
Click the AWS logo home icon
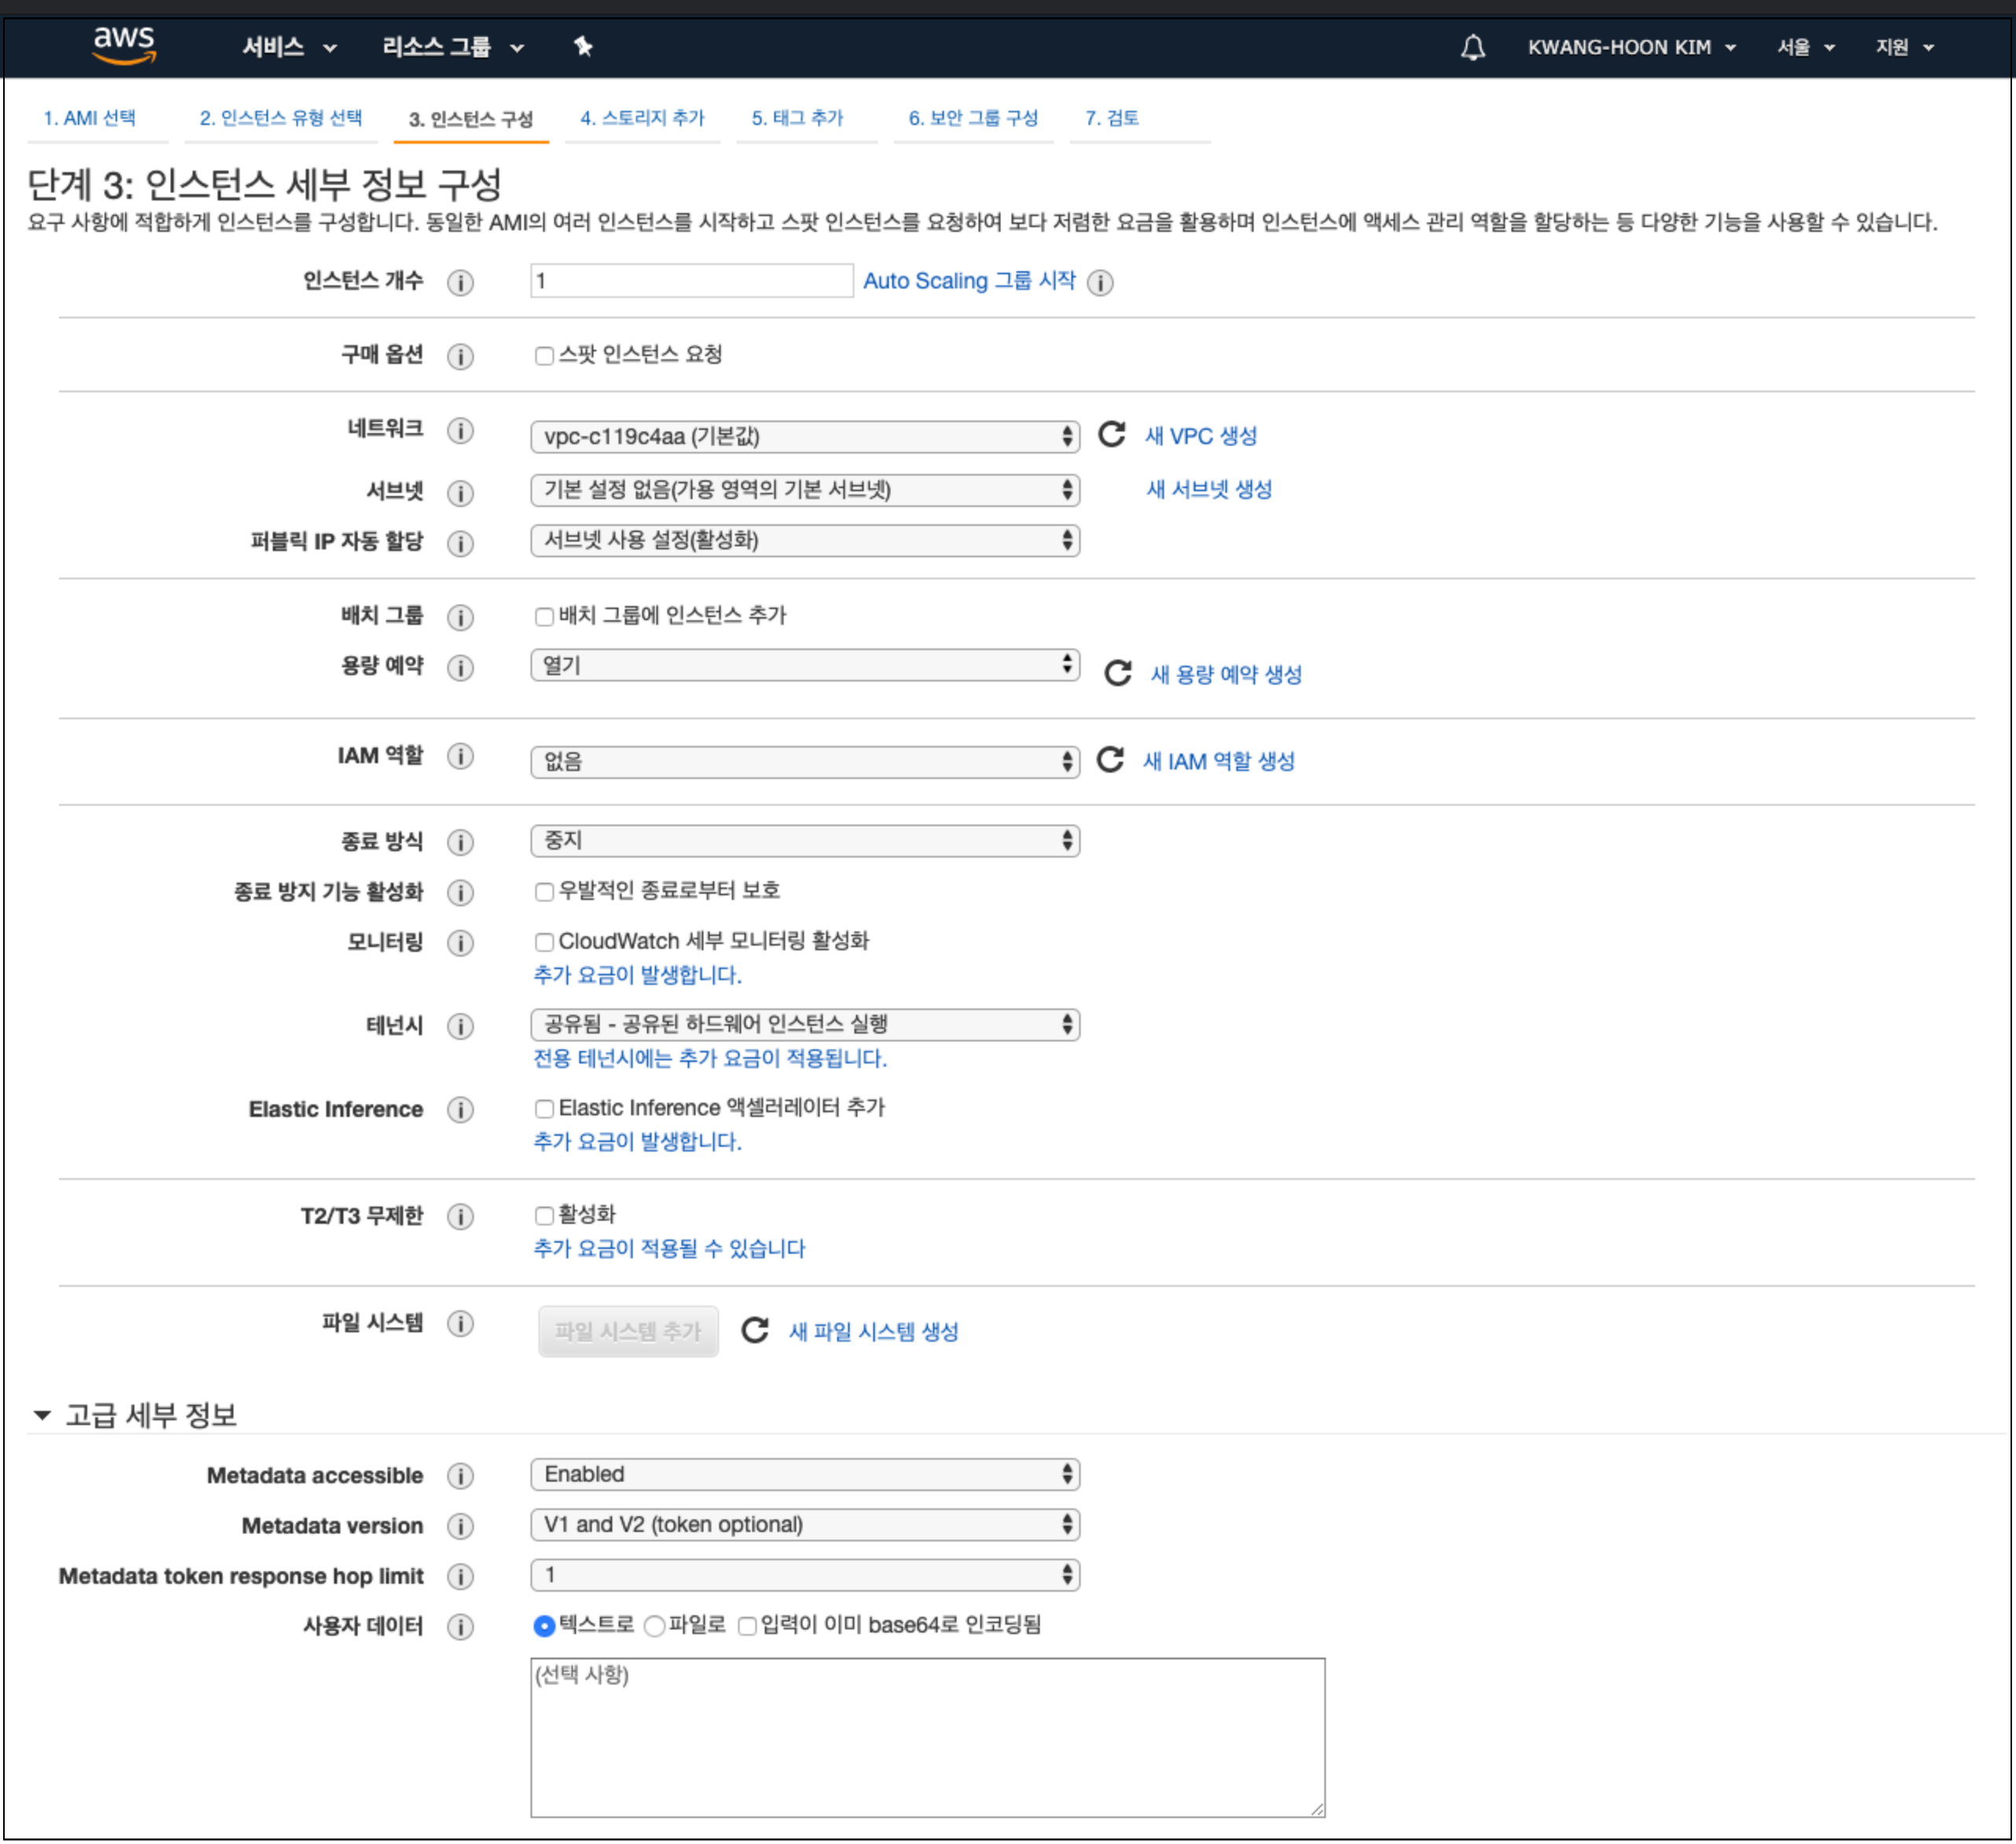pyautogui.click(x=124, y=46)
